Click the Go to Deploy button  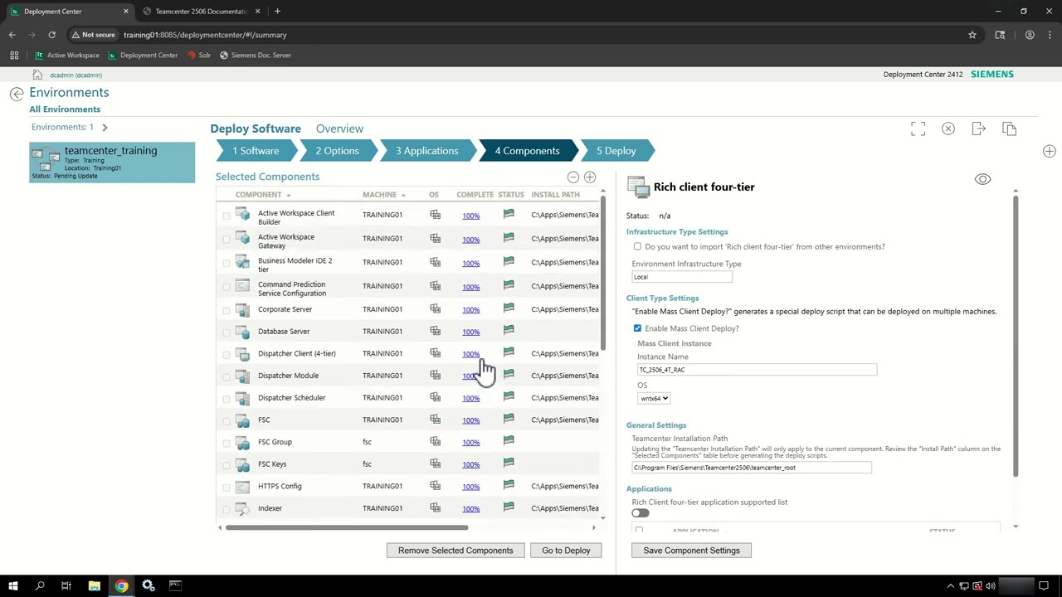coord(566,551)
